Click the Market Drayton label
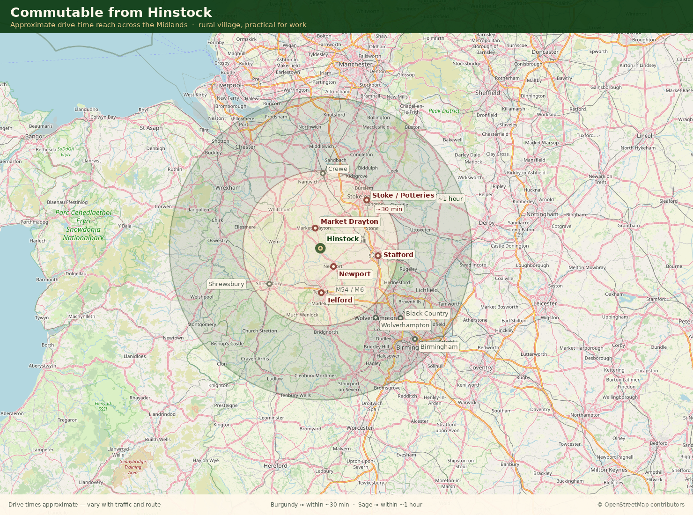 click(349, 221)
